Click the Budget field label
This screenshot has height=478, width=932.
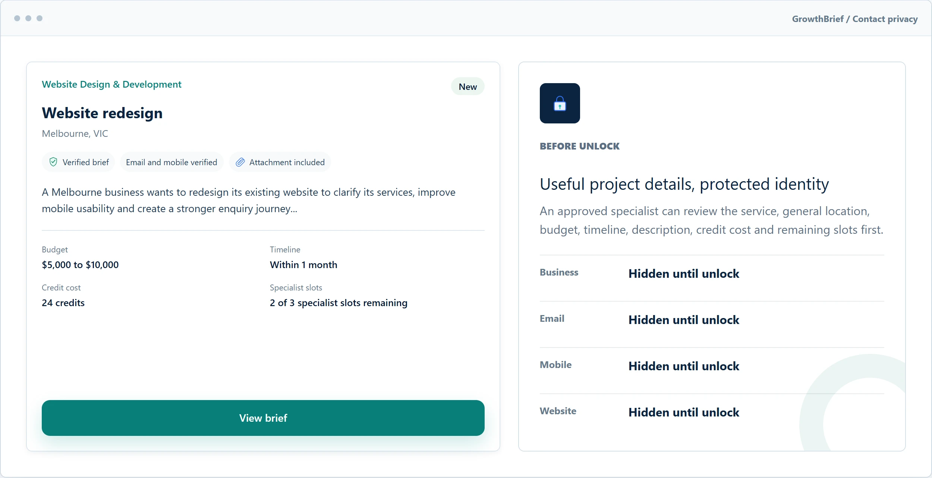coord(55,249)
